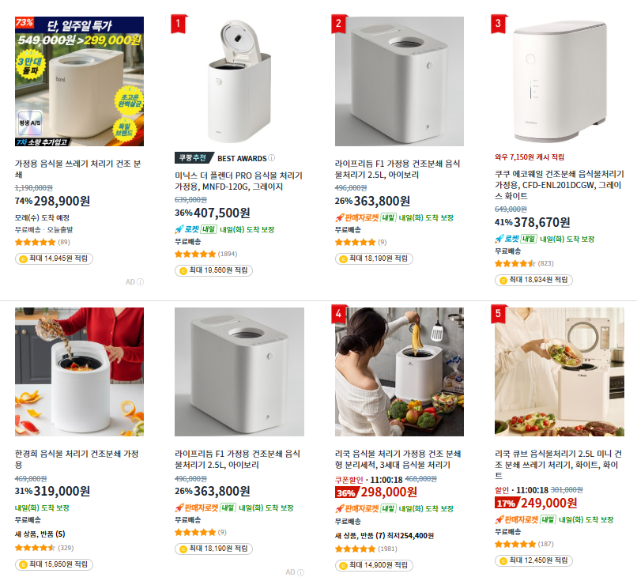637x581 pixels.
Task: Click the rank 4 red badge
Action: pos(338,315)
